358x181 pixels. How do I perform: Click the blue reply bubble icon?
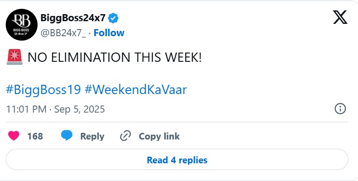pos(67,136)
